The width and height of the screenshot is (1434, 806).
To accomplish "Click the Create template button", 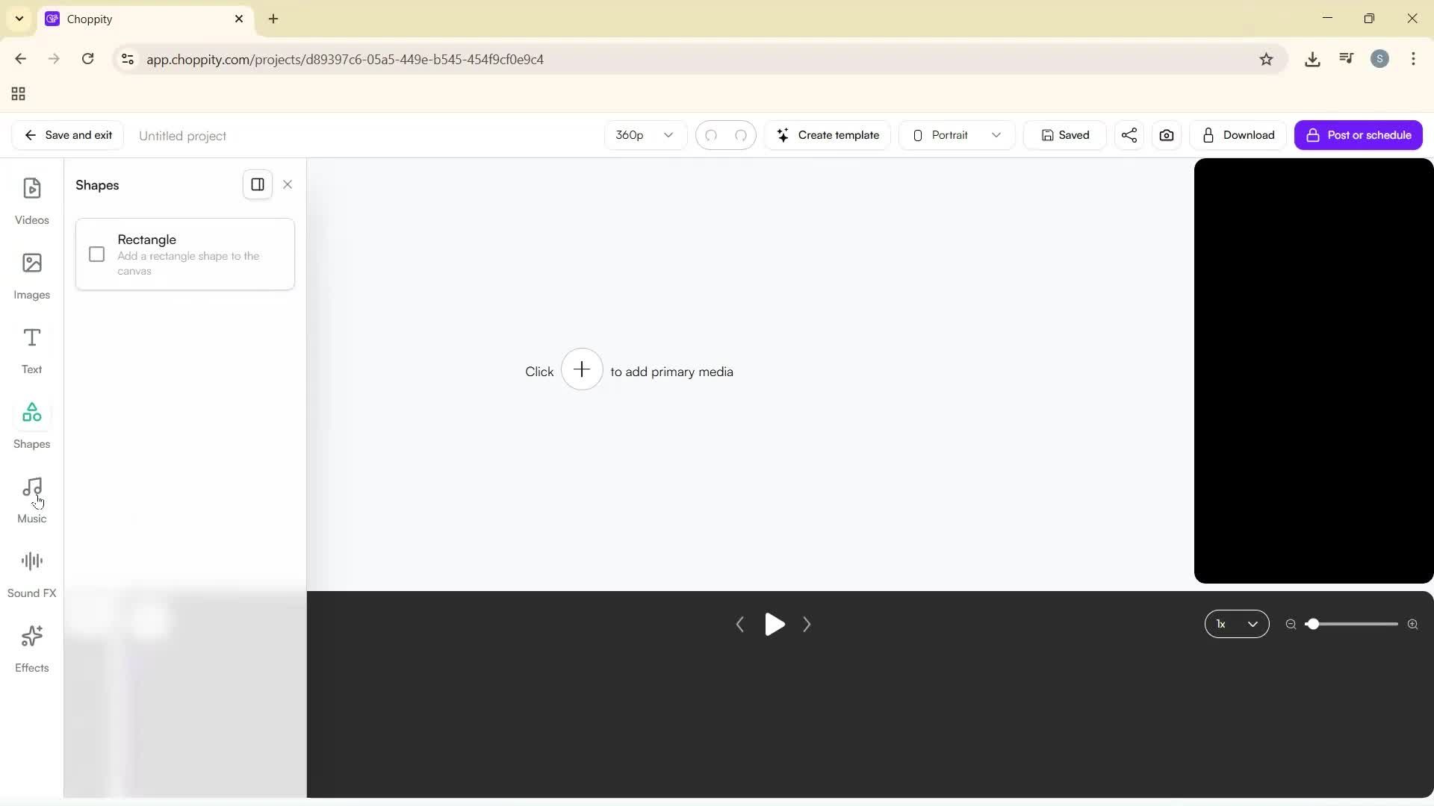I will pyautogui.click(x=828, y=135).
